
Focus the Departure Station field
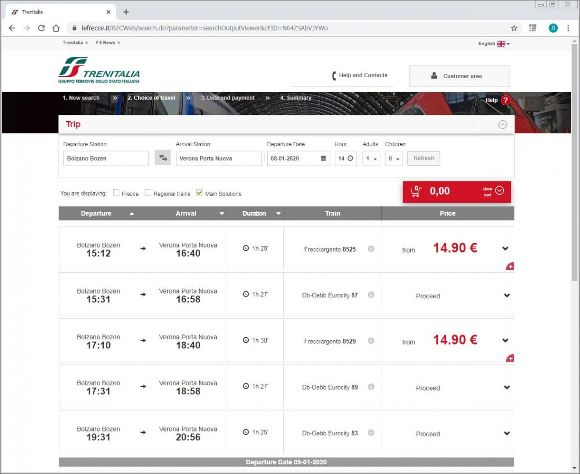click(106, 158)
